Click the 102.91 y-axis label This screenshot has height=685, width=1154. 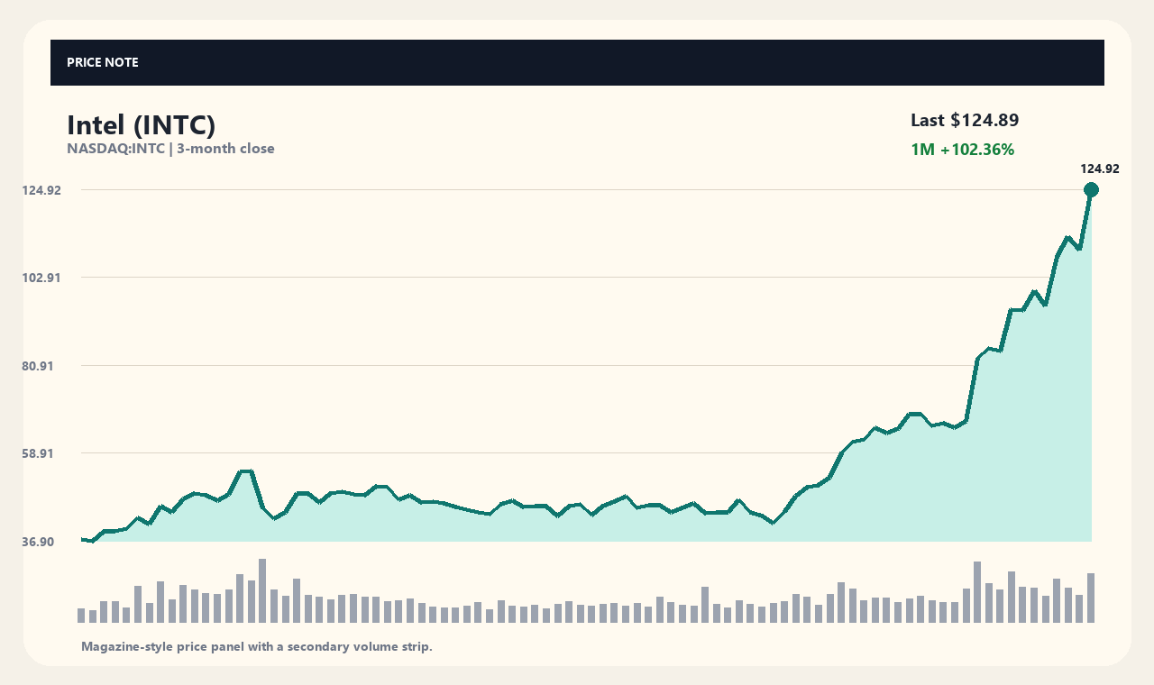click(41, 278)
